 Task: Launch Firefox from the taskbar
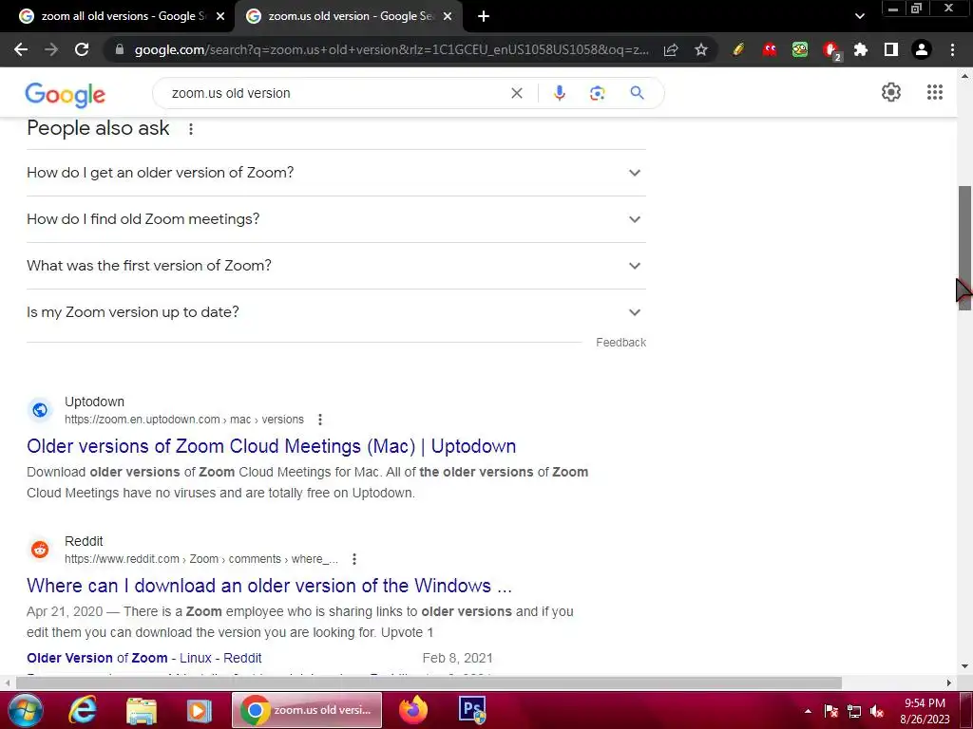[412, 710]
